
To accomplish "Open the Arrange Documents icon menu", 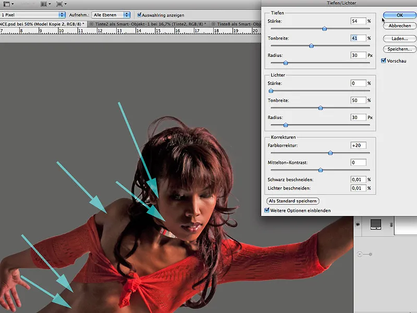I will (x=45, y=4).
